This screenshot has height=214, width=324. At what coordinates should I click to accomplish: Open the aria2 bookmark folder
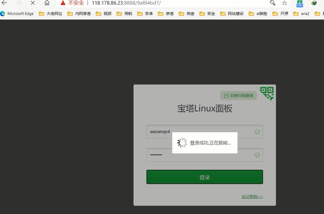[x=301, y=14]
